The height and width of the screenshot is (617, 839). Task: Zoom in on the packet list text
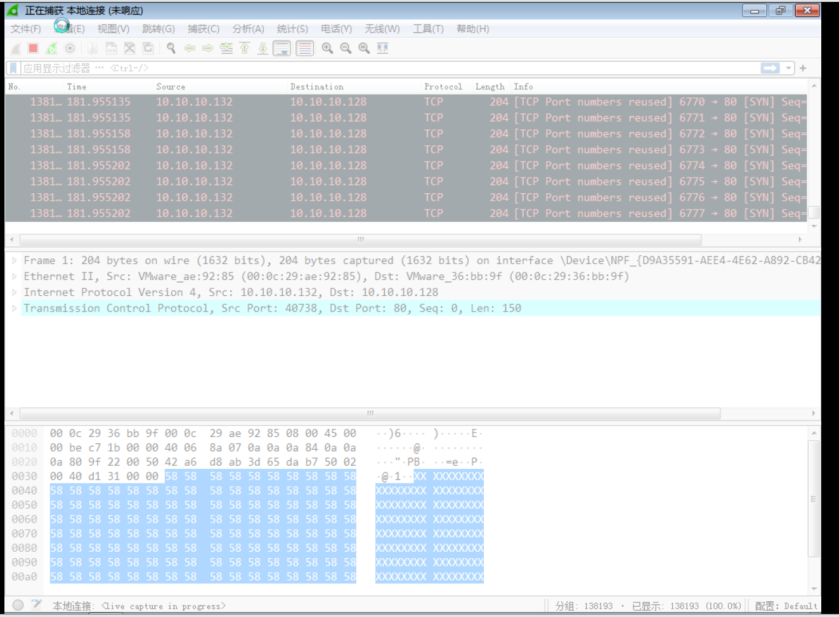pos(327,48)
